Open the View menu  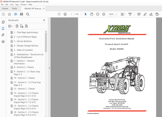tap(12, 4)
